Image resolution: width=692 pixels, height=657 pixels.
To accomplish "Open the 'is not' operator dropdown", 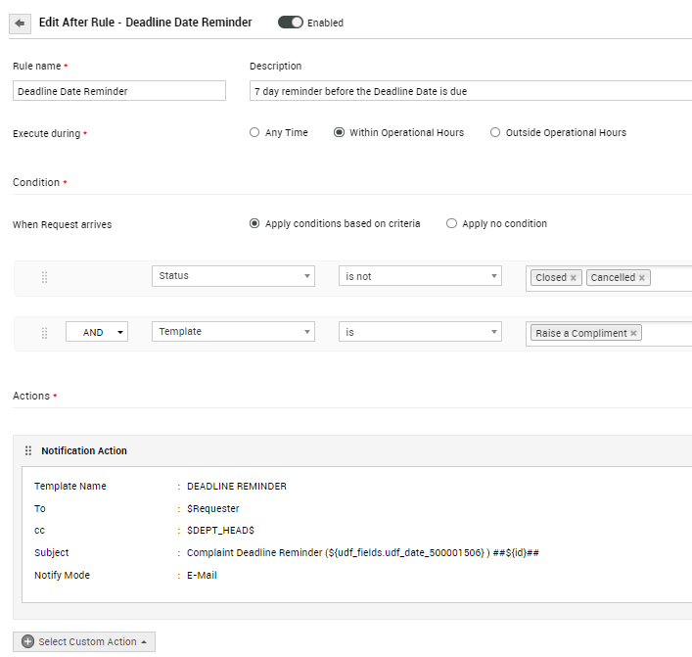I will (x=420, y=277).
